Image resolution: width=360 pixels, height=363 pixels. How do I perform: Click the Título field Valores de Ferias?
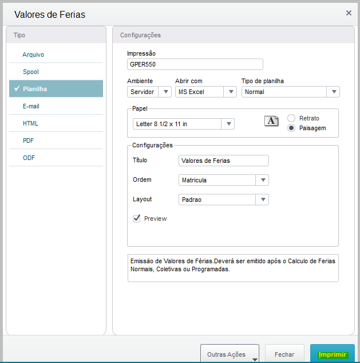click(224, 161)
